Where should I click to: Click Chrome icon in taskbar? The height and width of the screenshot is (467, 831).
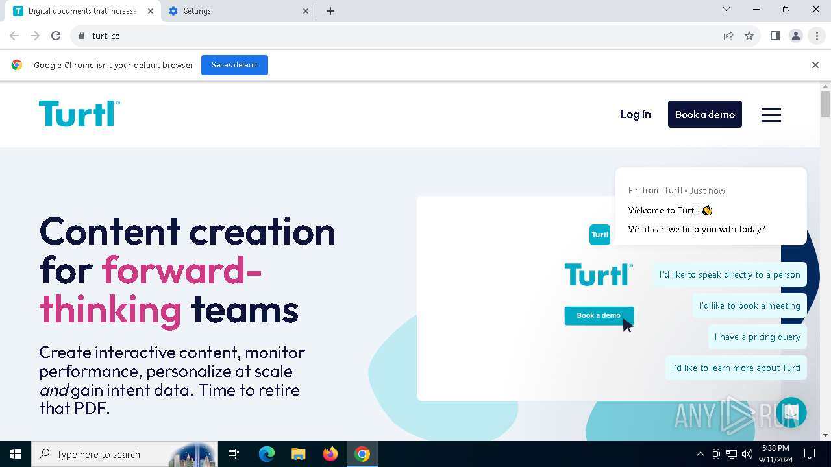click(x=362, y=454)
